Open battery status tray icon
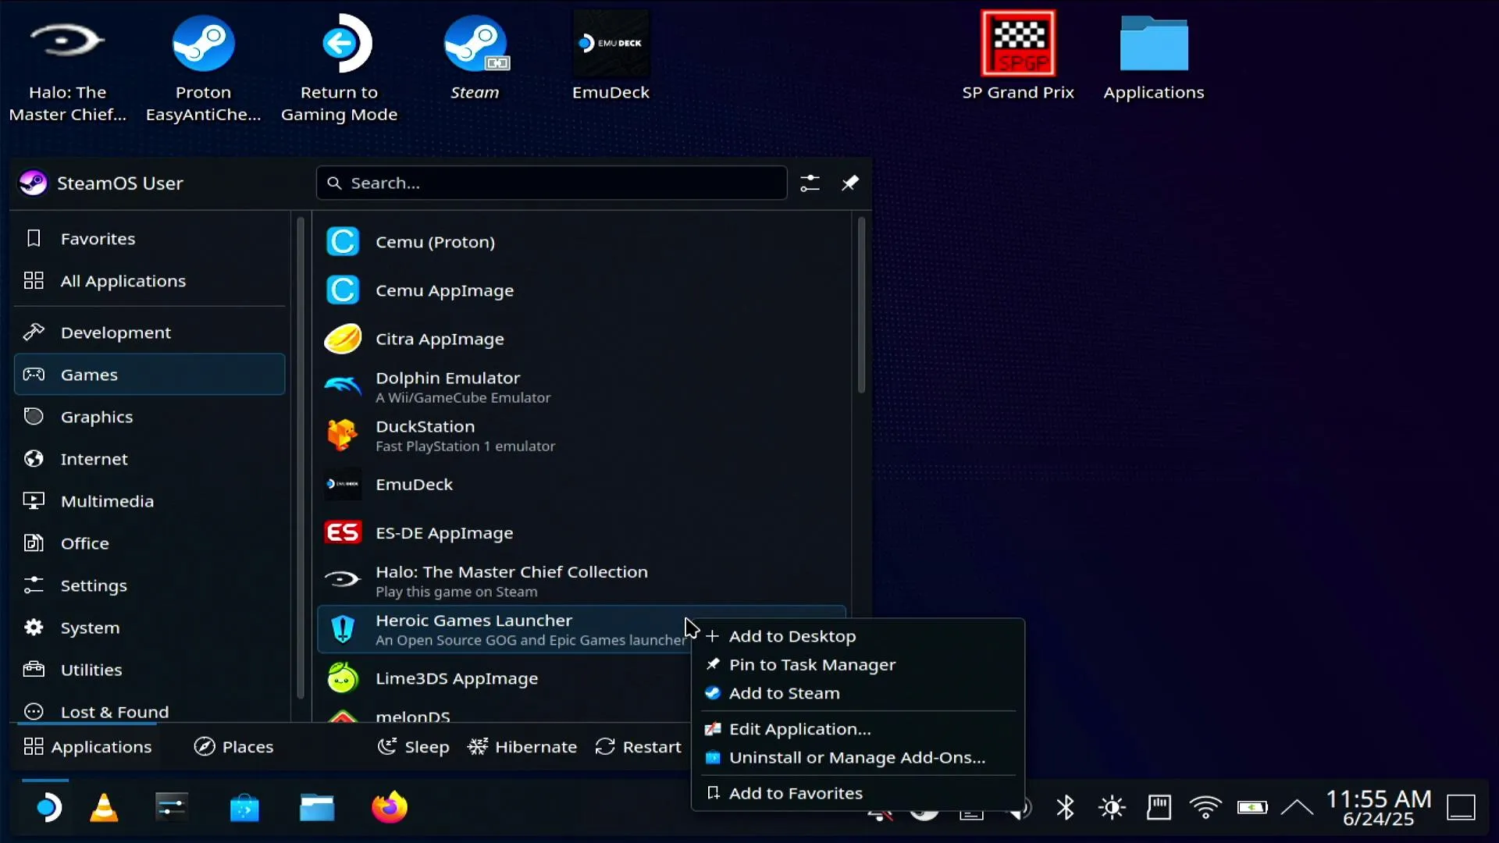Screen dimensions: 1499x843 tap(1252, 808)
